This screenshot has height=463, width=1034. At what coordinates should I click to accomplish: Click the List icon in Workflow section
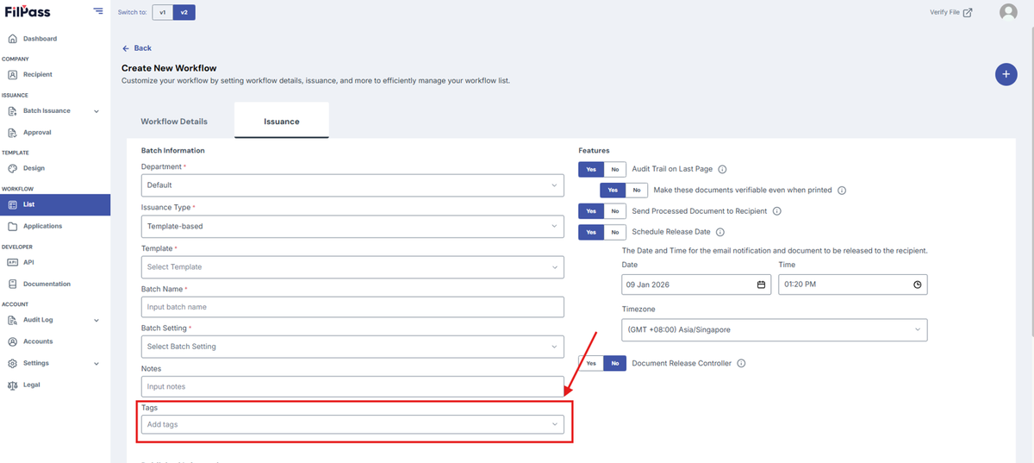[12, 205]
